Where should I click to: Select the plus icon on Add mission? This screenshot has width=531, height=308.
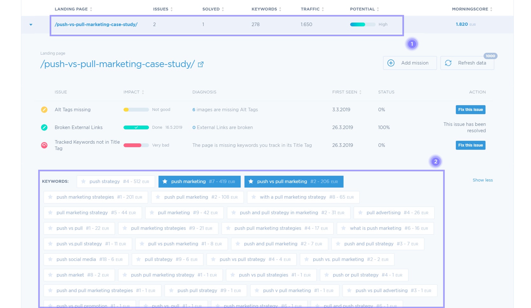point(391,63)
